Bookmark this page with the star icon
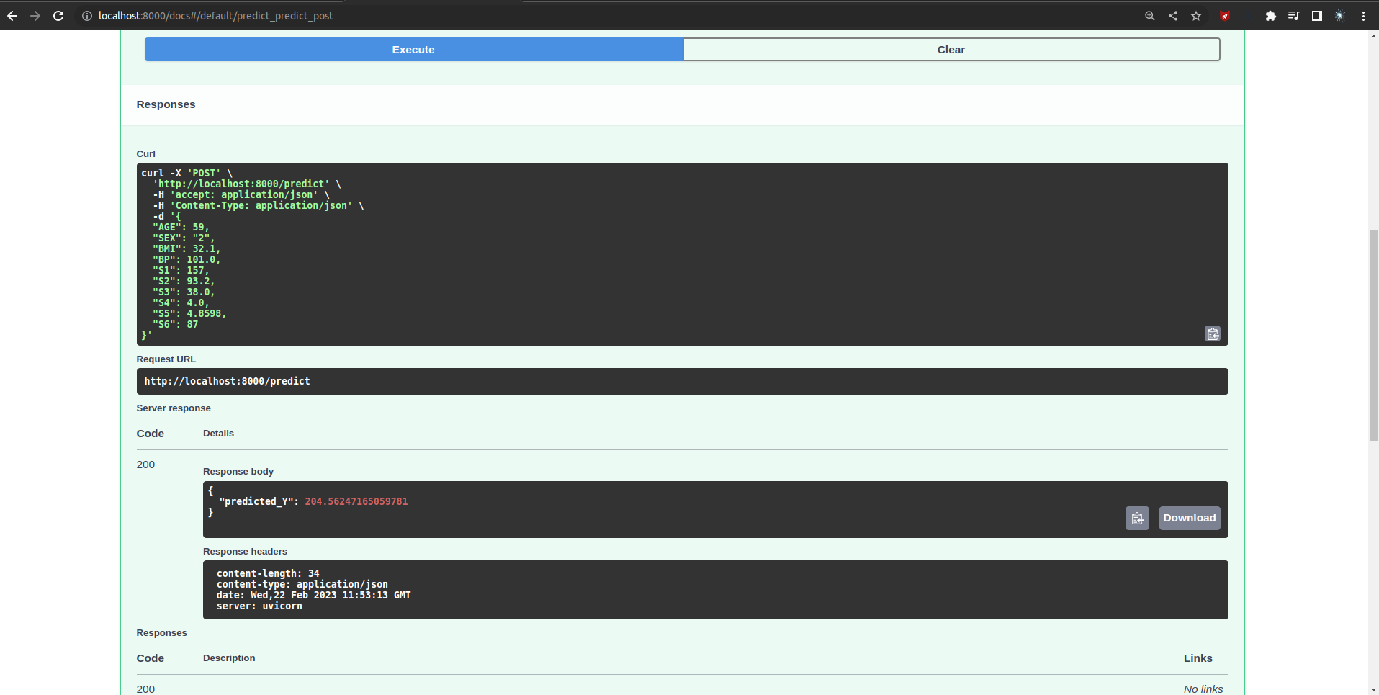Image resolution: width=1379 pixels, height=695 pixels. 1196,16
